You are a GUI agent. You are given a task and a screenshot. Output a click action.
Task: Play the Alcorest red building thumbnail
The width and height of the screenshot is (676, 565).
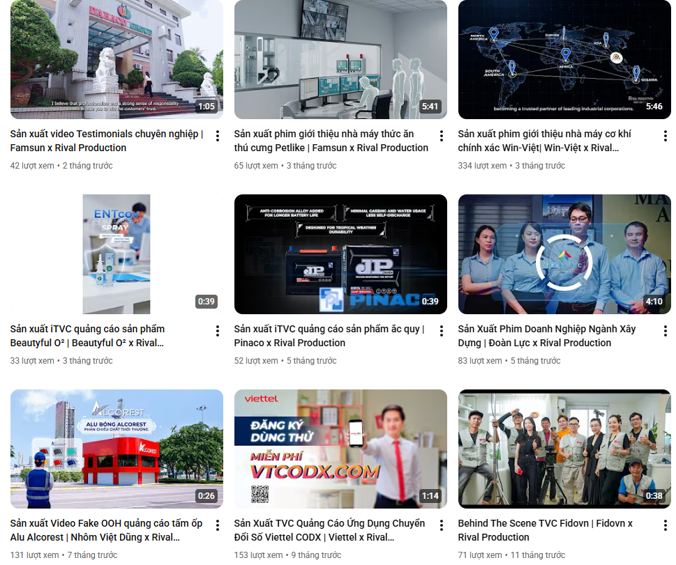[x=117, y=449]
